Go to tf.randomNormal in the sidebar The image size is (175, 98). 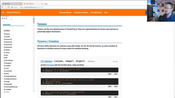10,76
